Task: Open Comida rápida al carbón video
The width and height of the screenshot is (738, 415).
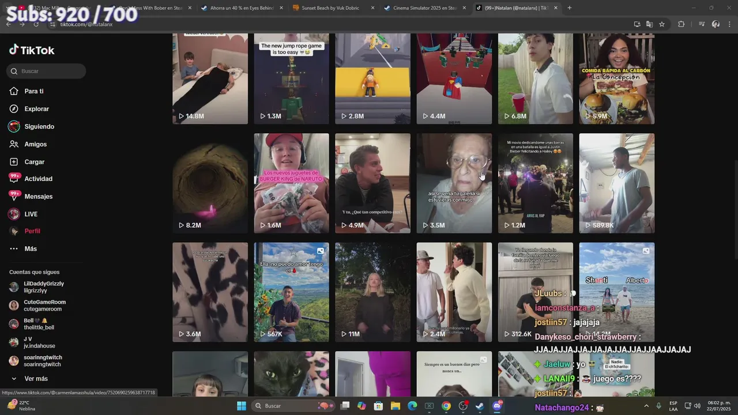Action: click(617, 78)
